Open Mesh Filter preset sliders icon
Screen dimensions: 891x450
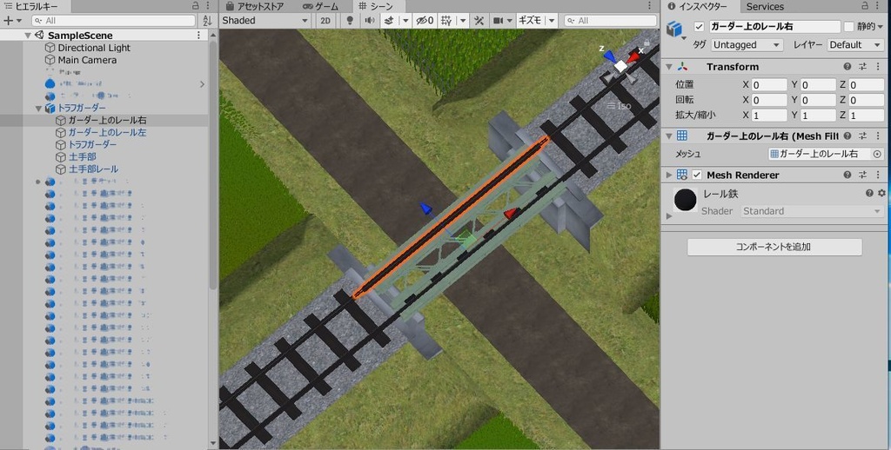click(x=862, y=136)
